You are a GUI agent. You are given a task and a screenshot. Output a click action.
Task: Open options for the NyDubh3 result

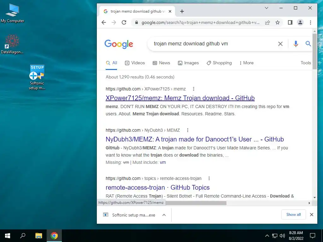click(187, 130)
